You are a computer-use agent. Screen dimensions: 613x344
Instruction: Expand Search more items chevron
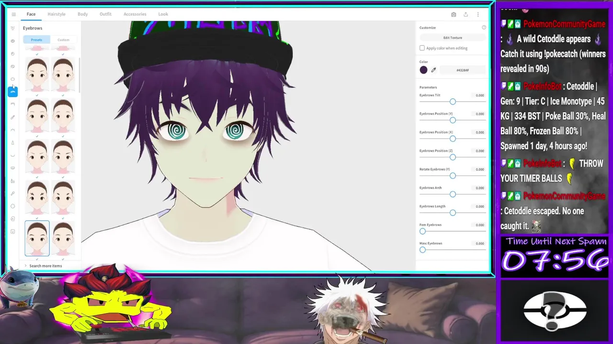[x=26, y=266]
